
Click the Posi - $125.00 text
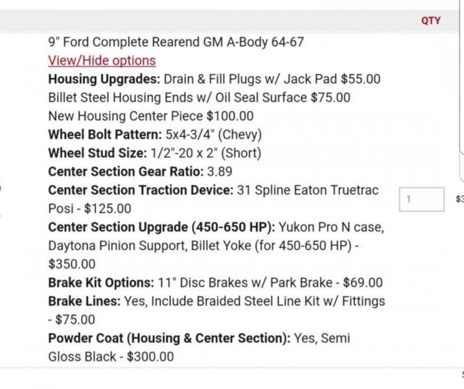coord(89,209)
